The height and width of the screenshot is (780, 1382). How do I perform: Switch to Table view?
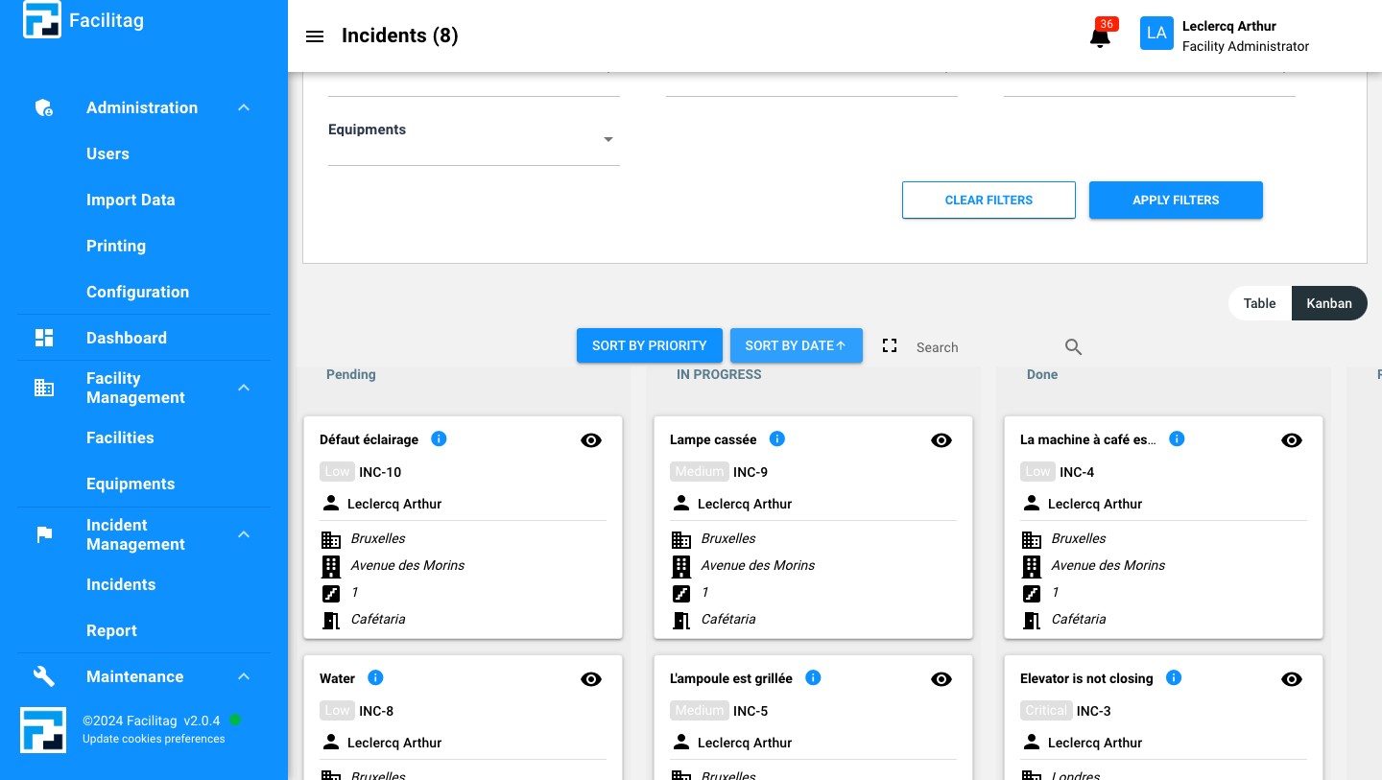[1259, 303]
